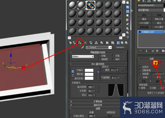Click Put to Library icon

[101, 43]
